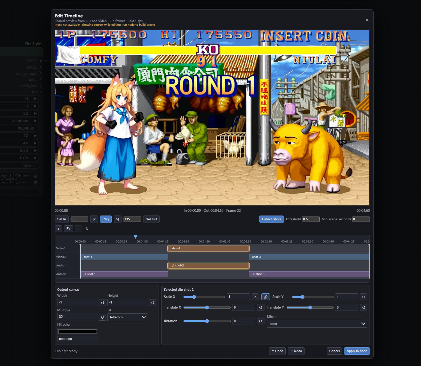
Task: Click the blue playhead marker
Action: pos(135,237)
